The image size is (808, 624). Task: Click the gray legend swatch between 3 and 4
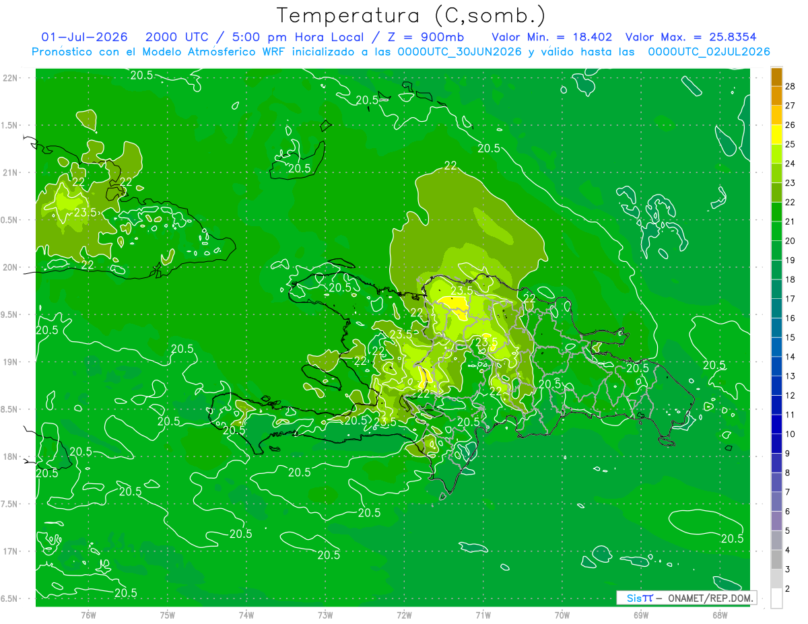coord(776,559)
